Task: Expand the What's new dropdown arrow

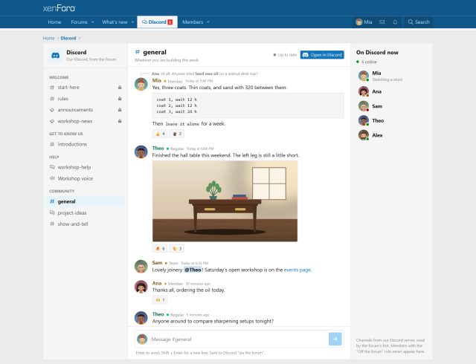Action: [132, 22]
